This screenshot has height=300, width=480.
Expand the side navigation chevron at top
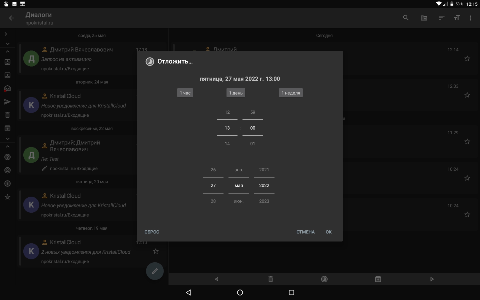(x=6, y=34)
